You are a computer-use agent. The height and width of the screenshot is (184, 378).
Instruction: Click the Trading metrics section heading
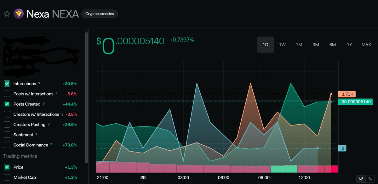[20, 156]
